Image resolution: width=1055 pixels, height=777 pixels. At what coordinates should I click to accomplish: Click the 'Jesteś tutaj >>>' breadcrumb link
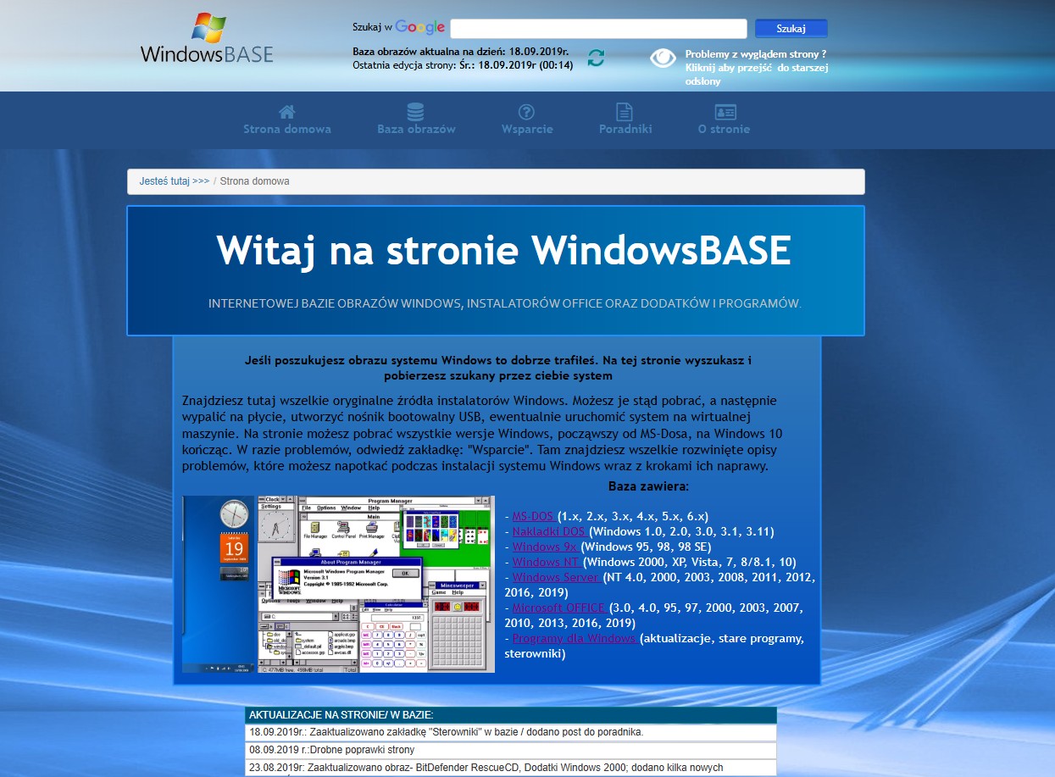175,181
